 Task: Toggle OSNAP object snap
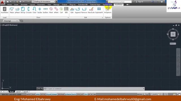point(54,94)
